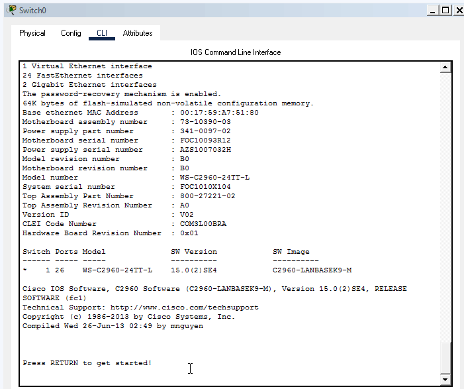Viewport: 464px width, 389px height.
Task: Click the System serial number FOC1010X104
Action: point(205,187)
